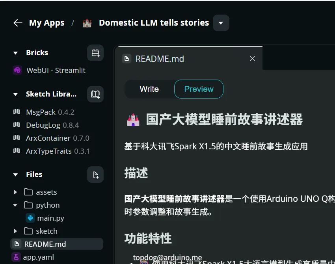Viewport: 335px width, 264px height.
Task: Click the Streamlit palette icon
Action: pyautogui.click(x=17, y=70)
